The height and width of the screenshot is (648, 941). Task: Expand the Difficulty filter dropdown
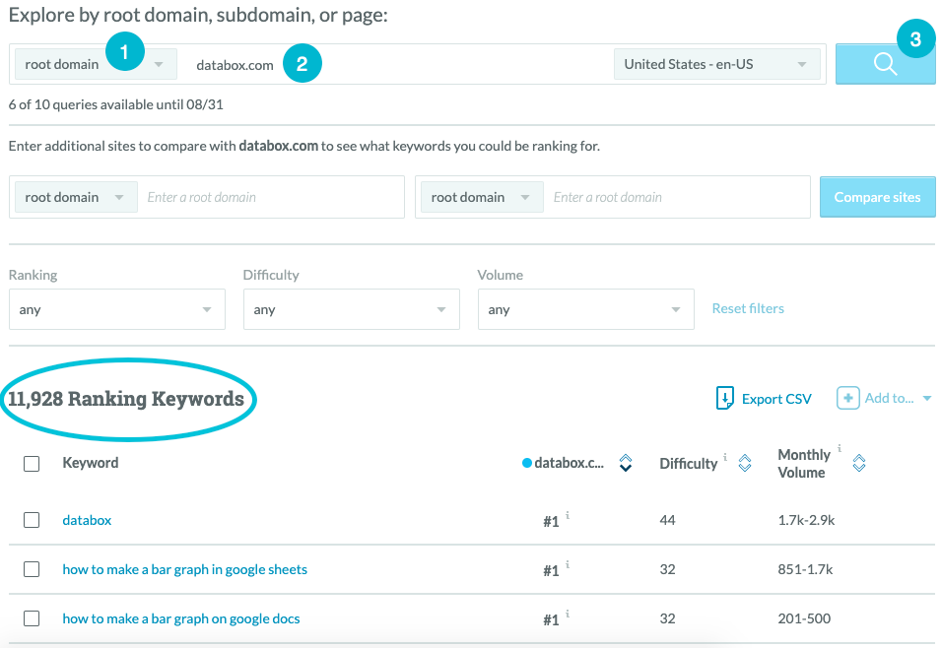pyautogui.click(x=352, y=309)
